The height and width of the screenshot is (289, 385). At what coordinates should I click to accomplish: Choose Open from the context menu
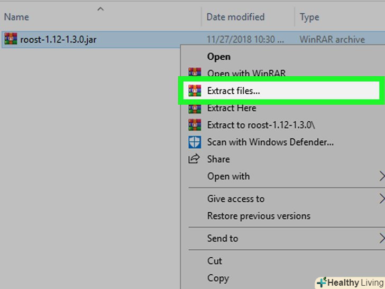click(x=219, y=56)
